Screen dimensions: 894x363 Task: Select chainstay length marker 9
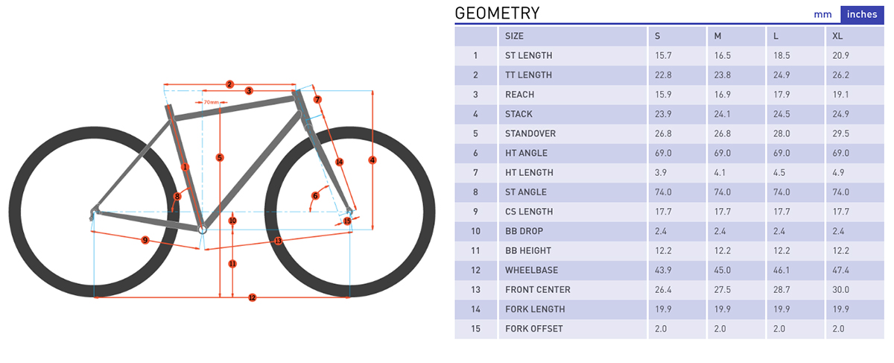(x=145, y=240)
